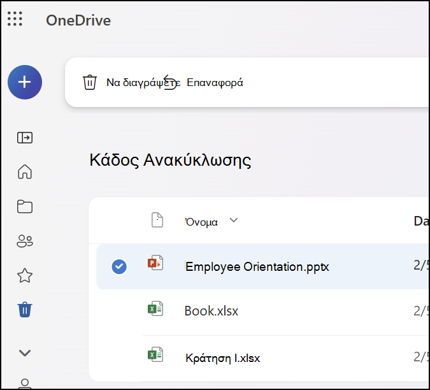
Task: Click the OneDrive title link
Action: pyautogui.click(x=78, y=20)
